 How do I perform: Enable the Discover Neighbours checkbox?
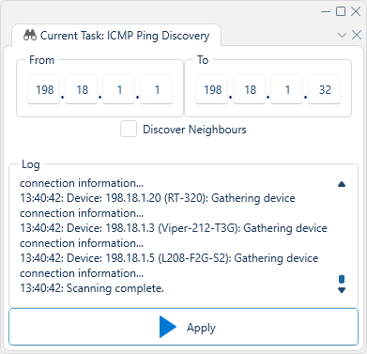129,129
